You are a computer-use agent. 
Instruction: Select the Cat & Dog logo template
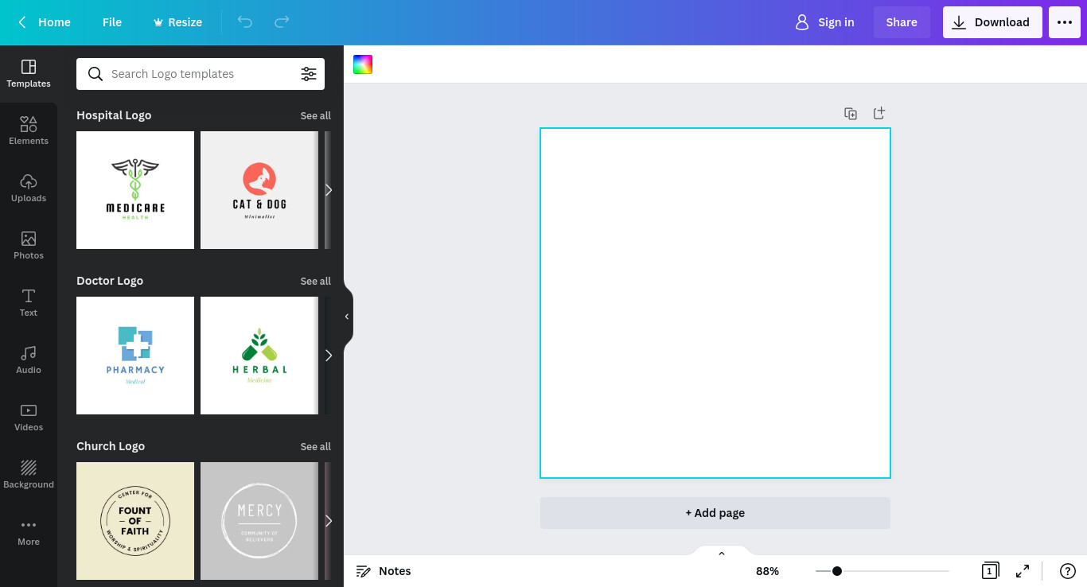[x=259, y=190]
